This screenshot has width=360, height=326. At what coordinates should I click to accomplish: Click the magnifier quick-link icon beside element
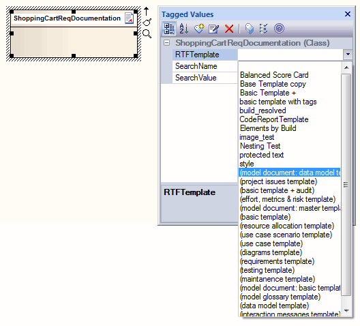click(147, 33)
